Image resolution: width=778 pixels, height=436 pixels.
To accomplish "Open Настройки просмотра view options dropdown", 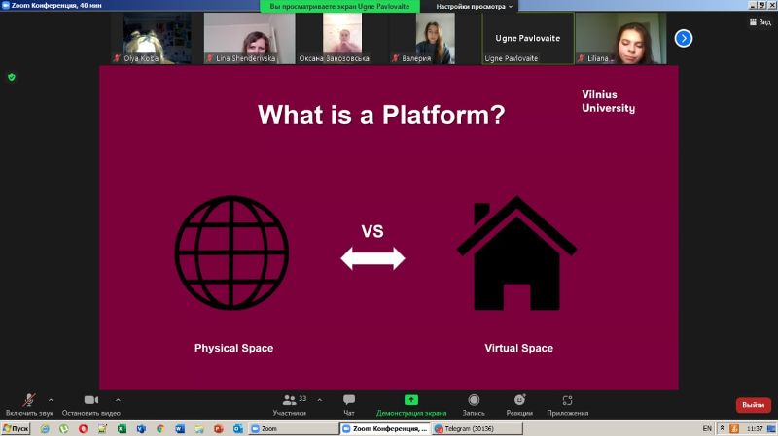I will coord(474,7).
